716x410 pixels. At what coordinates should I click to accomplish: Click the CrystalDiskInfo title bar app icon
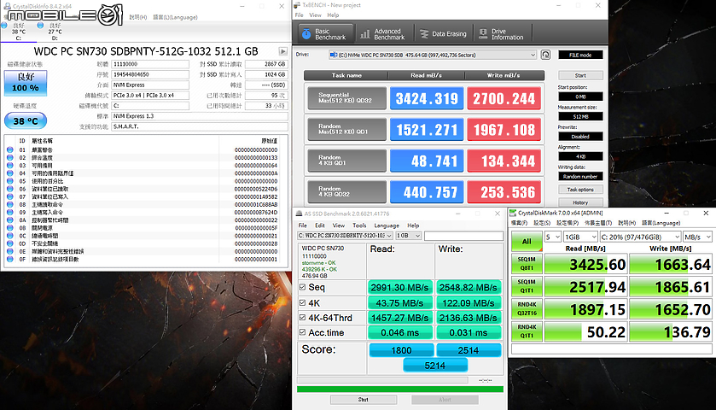7,6
